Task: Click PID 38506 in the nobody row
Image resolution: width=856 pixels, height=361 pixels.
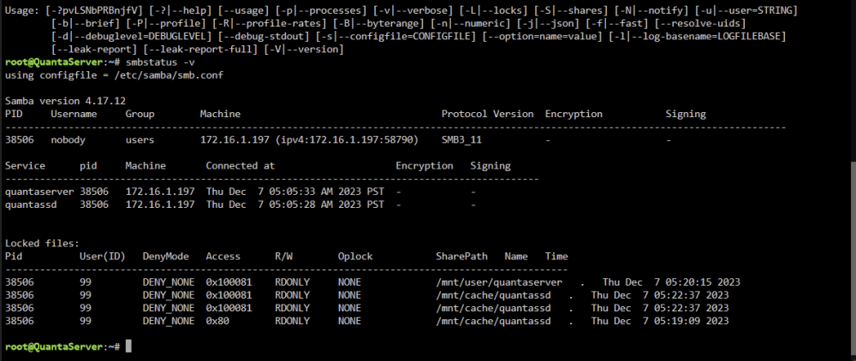Action: [x=19, y=140]
